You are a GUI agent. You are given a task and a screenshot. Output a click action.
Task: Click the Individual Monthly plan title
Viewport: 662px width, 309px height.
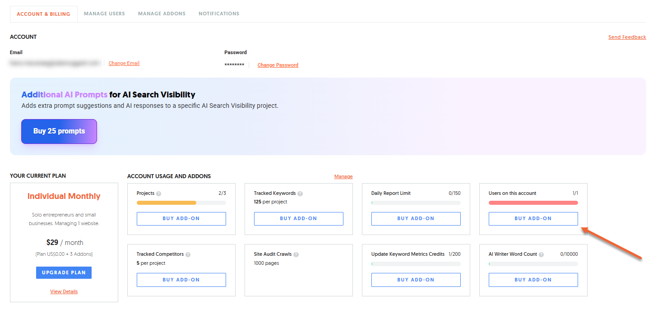click(x=64, y=196)
